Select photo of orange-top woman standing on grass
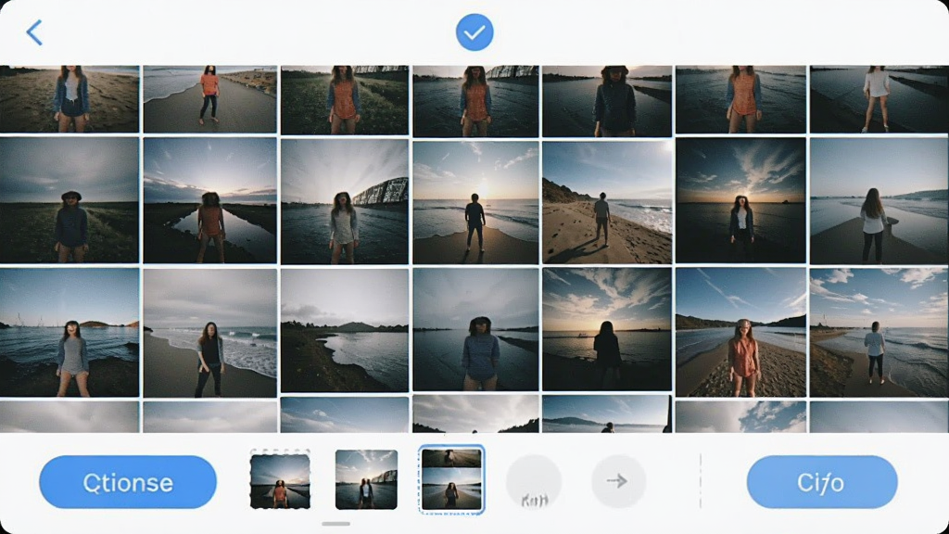This screenshot has height=534, width=949. point(345,100)
